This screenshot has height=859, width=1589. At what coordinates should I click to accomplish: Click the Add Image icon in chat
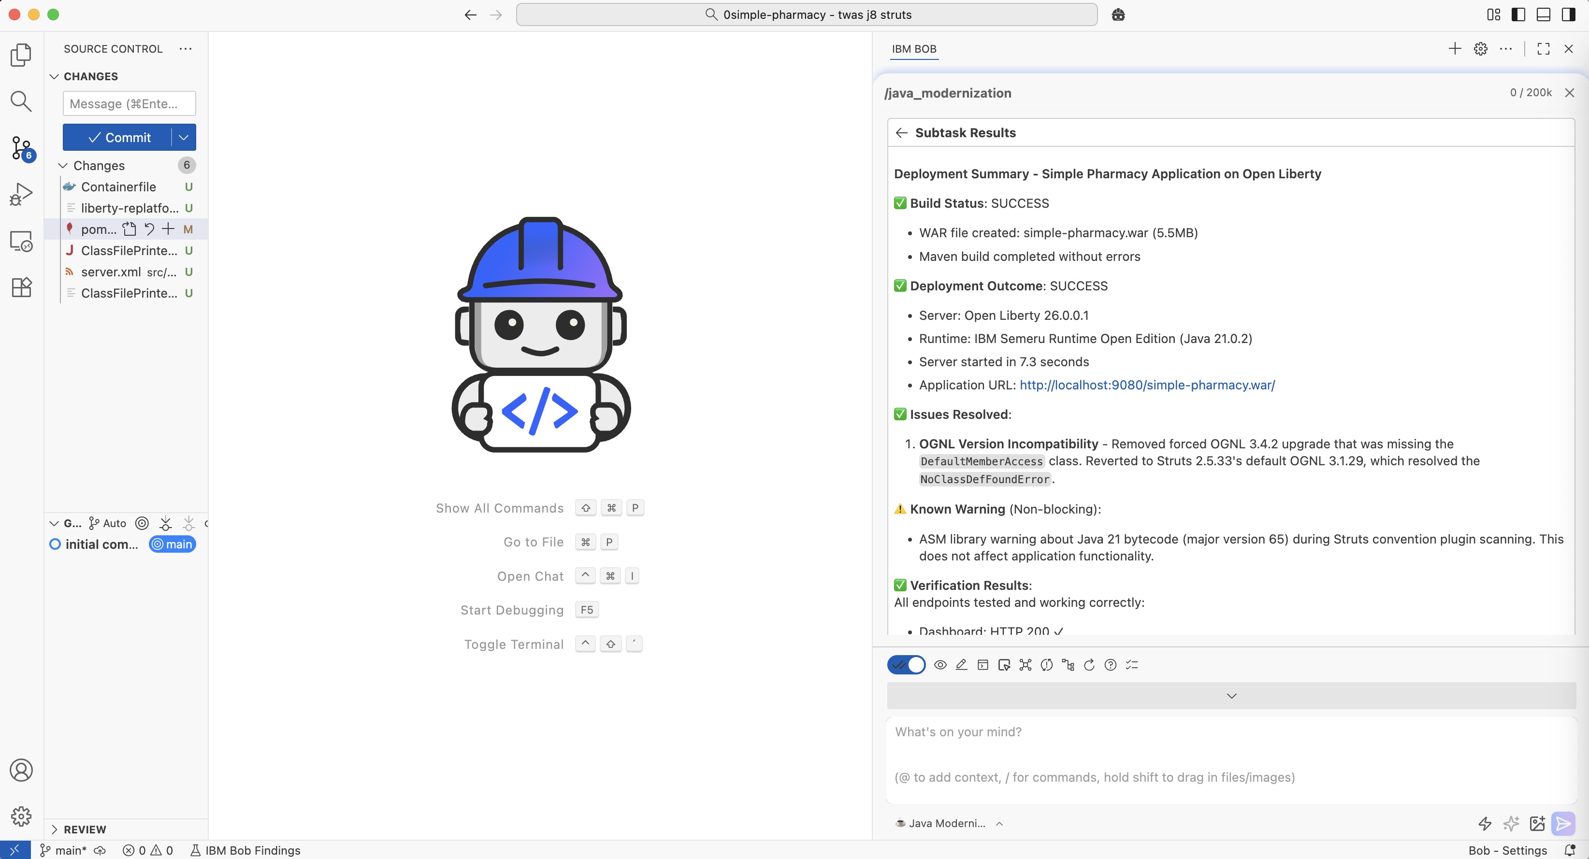point(1537,823)
